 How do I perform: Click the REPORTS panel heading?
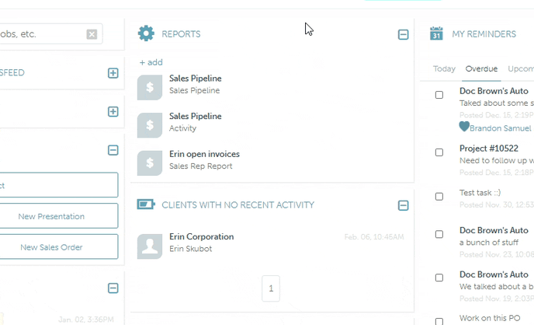click(x=181, y=34)
